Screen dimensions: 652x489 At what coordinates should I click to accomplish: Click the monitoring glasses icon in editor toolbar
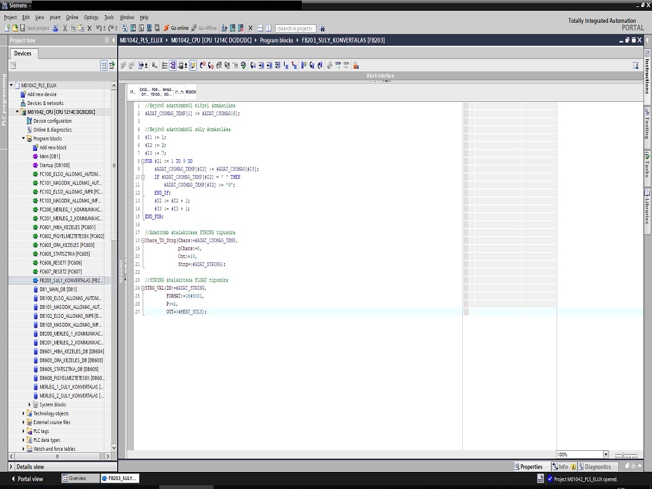pyautogui.click(x=338, y=66)
